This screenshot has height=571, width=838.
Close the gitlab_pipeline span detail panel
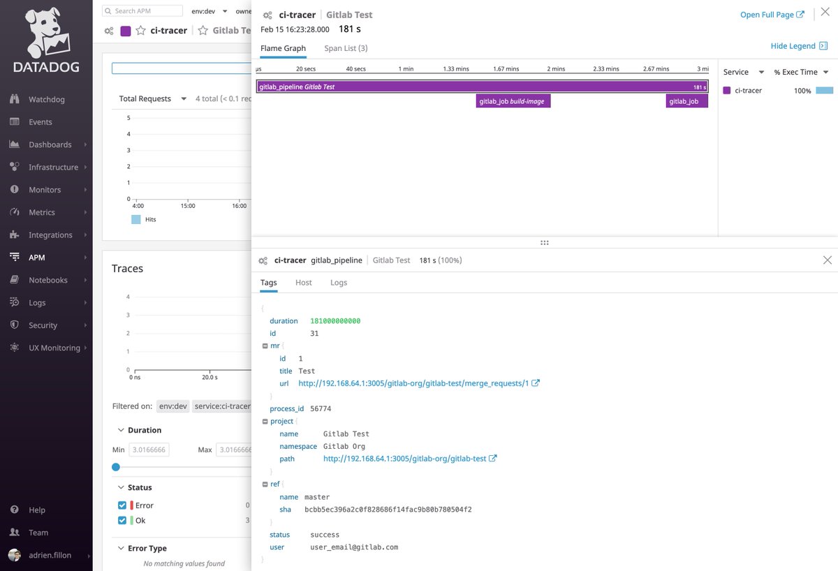pos(828,260)
